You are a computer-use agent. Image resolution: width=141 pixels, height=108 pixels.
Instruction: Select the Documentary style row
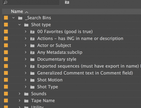57,59
